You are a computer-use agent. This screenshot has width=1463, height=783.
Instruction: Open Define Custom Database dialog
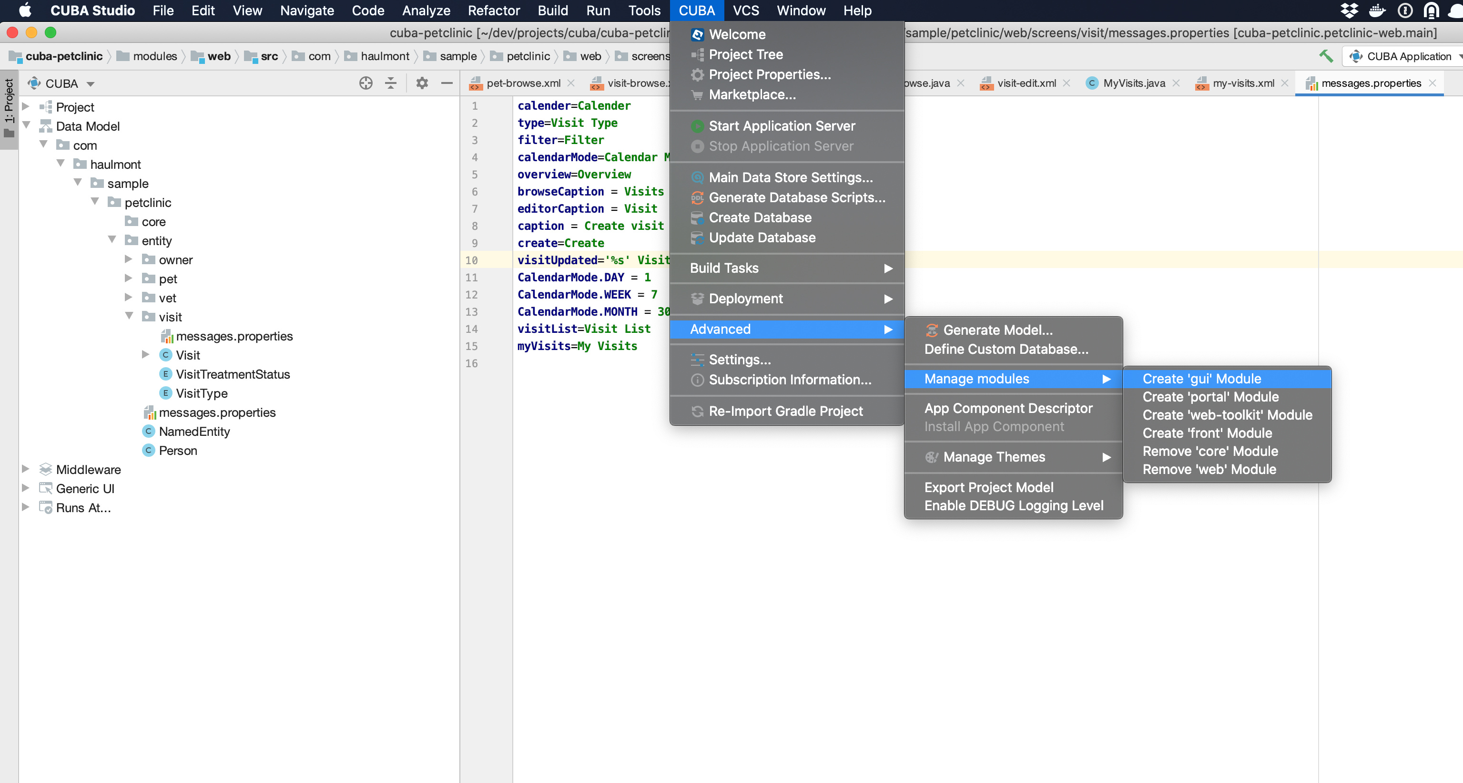coord(1006,350)
